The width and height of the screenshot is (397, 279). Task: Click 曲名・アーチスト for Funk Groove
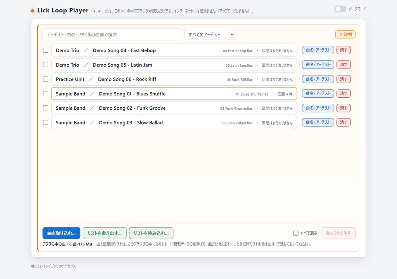point(318,108)
